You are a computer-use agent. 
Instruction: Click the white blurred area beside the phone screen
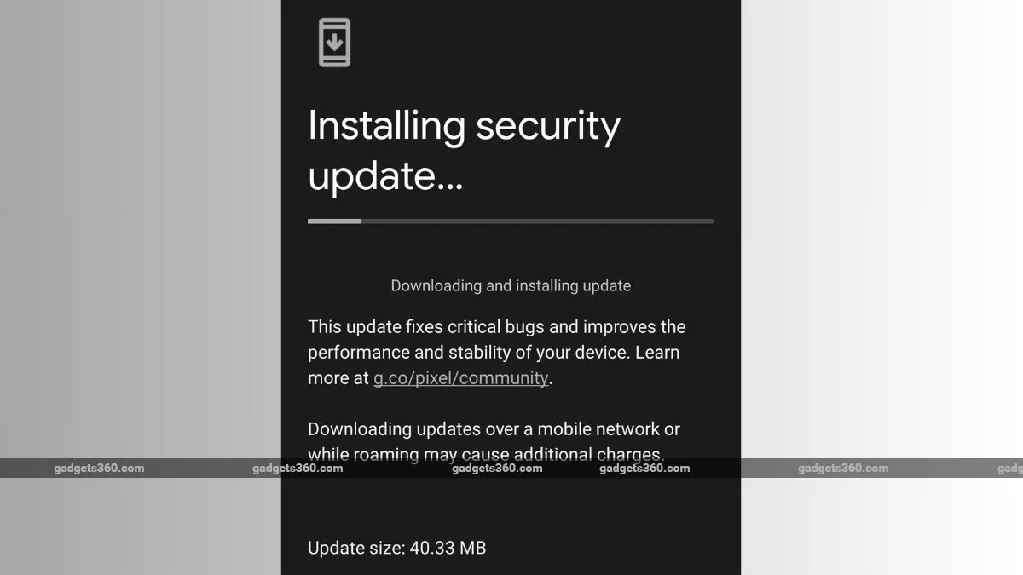pyautogui.click(x=882, y=230)
